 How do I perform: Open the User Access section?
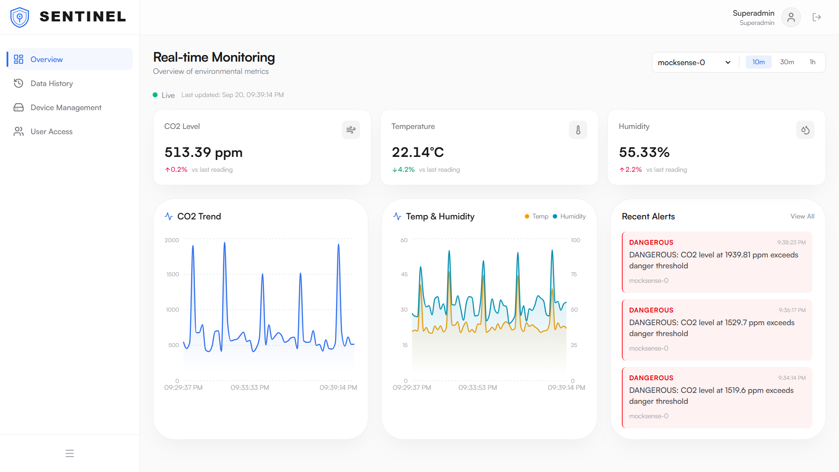click(x=70, y=131)
